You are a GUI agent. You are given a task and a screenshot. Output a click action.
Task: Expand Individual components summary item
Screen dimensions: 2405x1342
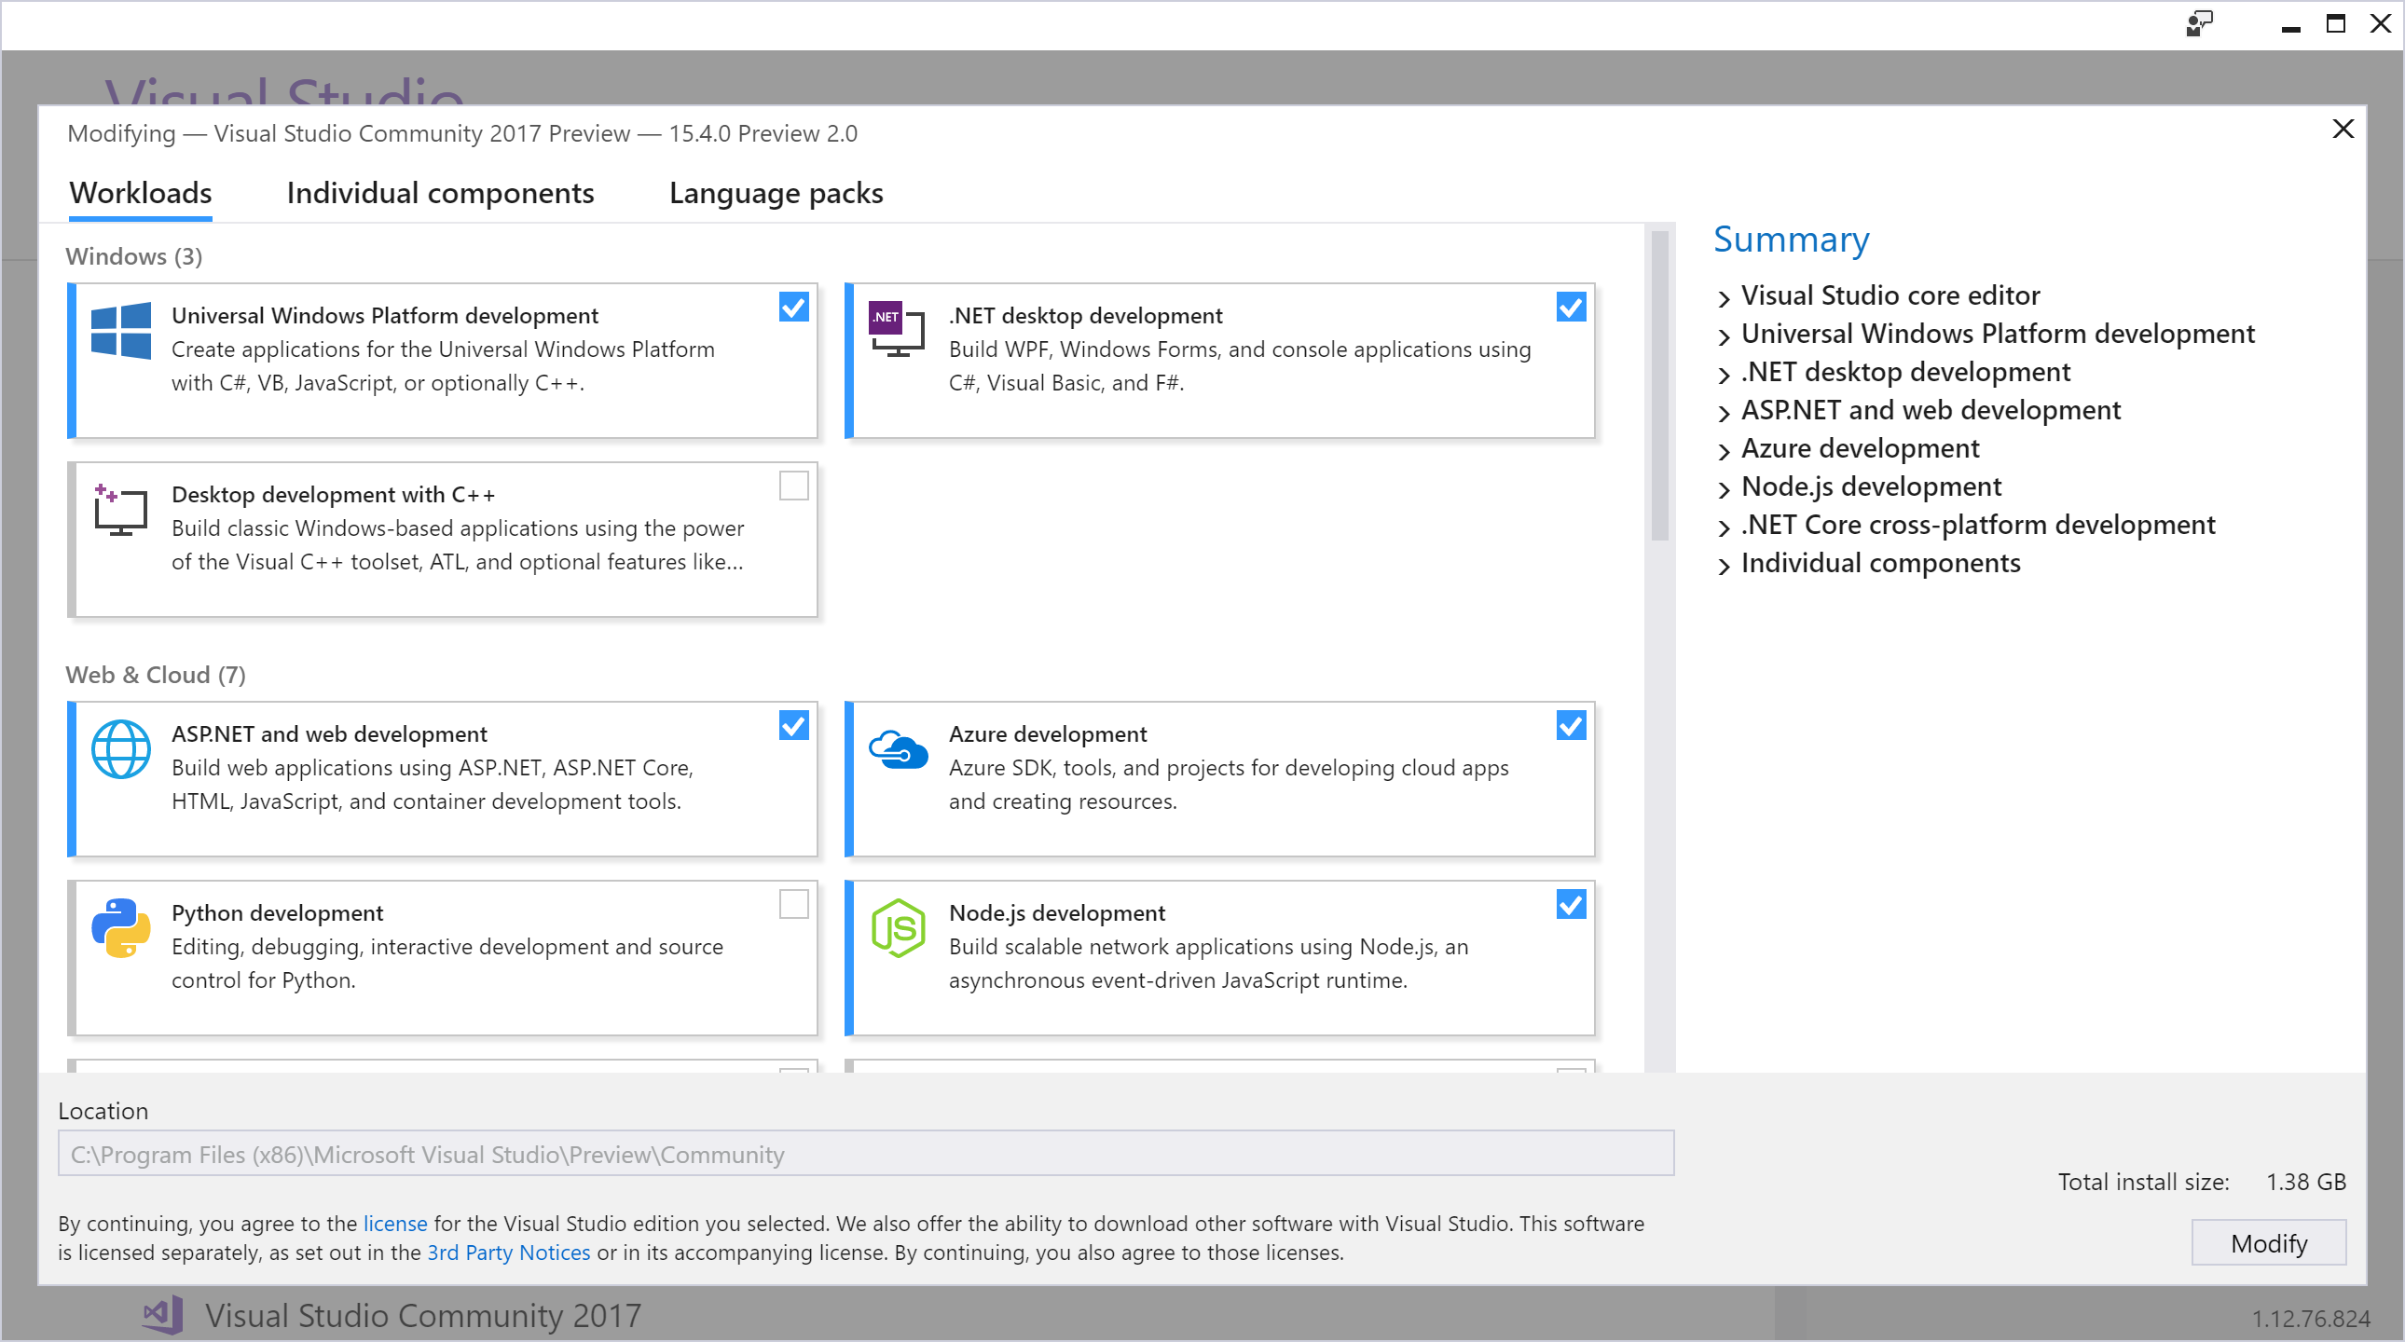tap(1724, 566)
